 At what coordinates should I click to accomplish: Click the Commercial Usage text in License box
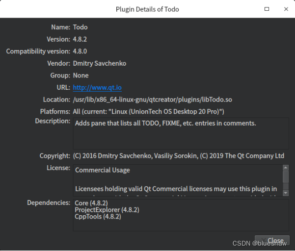pyautogui.click(x=103, y=171)
